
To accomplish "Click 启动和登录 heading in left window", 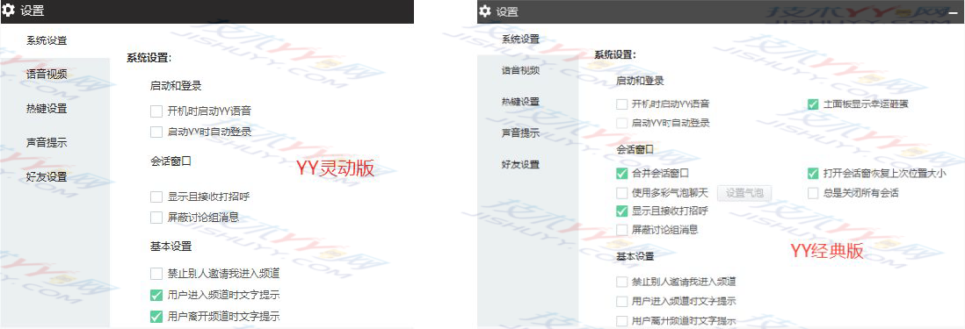I will 176,85.
